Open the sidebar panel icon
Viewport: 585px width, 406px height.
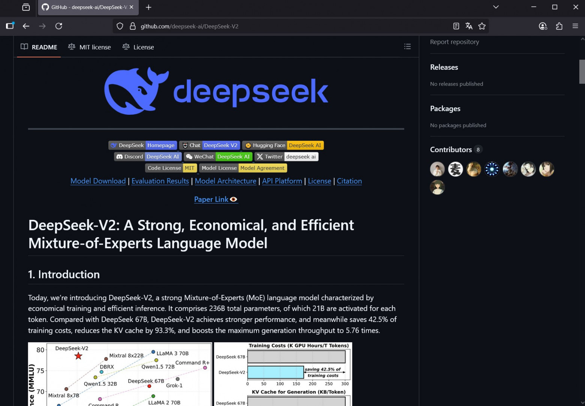tap(10, 26)
